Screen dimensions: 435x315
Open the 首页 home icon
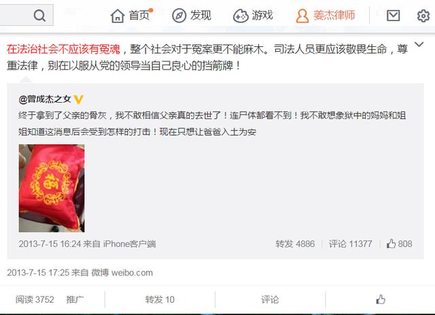[118, 16]
